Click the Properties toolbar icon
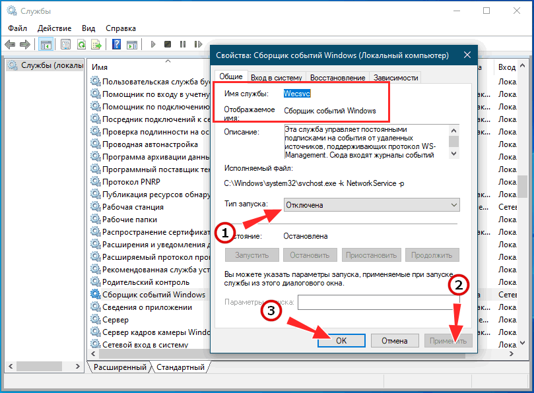 [65, 44]
